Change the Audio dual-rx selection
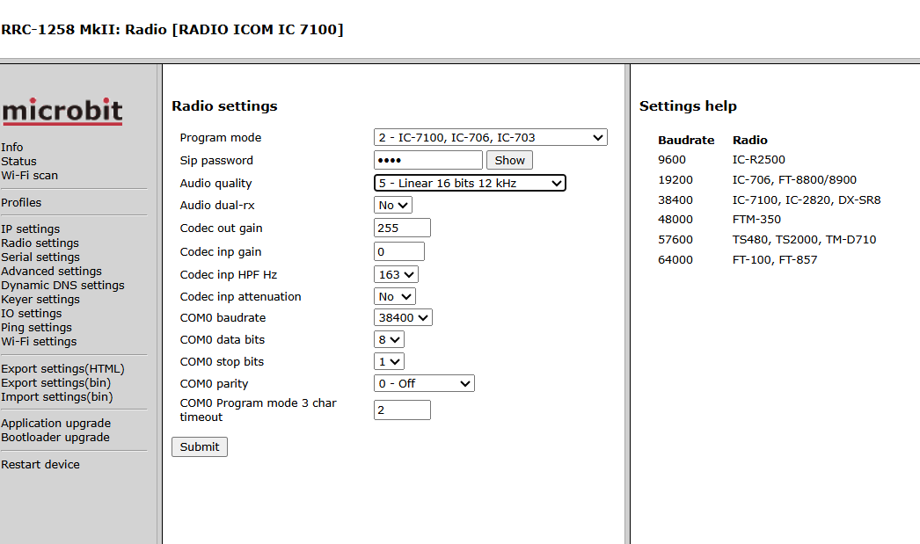This screenshot has height=544, width=920. click(392, 205)
